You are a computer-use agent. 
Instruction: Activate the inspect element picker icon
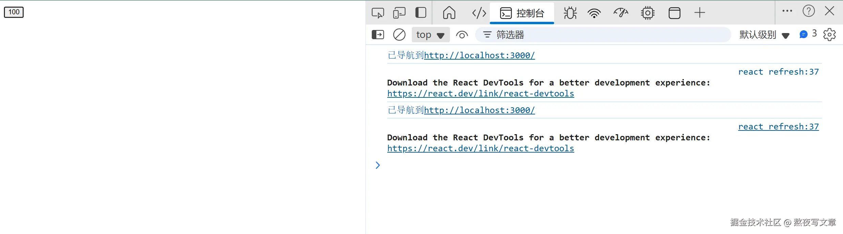[378, 13]
